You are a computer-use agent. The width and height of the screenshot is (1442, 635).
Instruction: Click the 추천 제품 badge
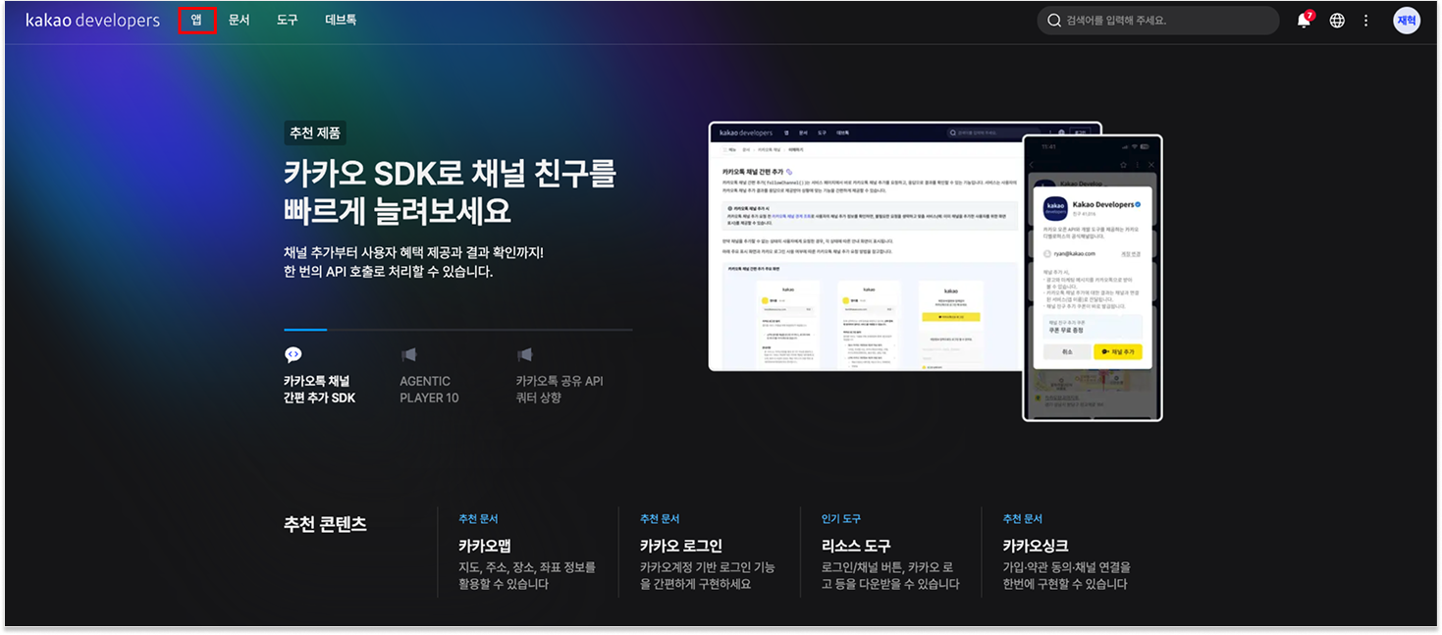coord(315,133)
